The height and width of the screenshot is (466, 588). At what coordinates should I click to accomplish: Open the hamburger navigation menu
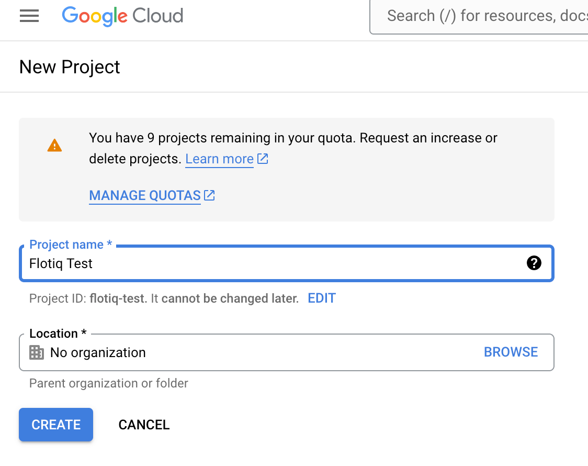click(29, 16)
